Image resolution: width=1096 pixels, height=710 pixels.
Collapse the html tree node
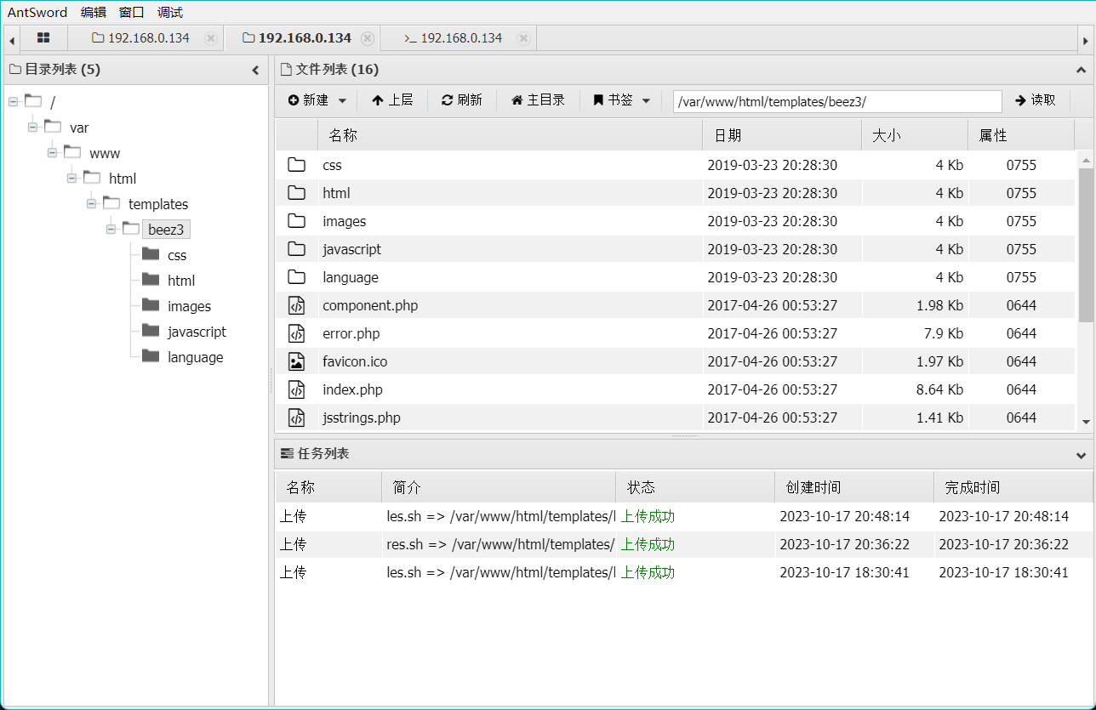click(x=71, y=179)
